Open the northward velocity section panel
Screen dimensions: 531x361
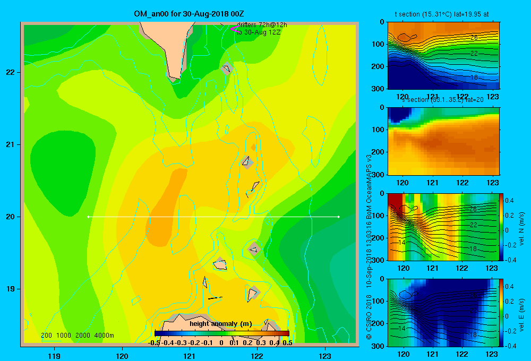coord(443,227)
